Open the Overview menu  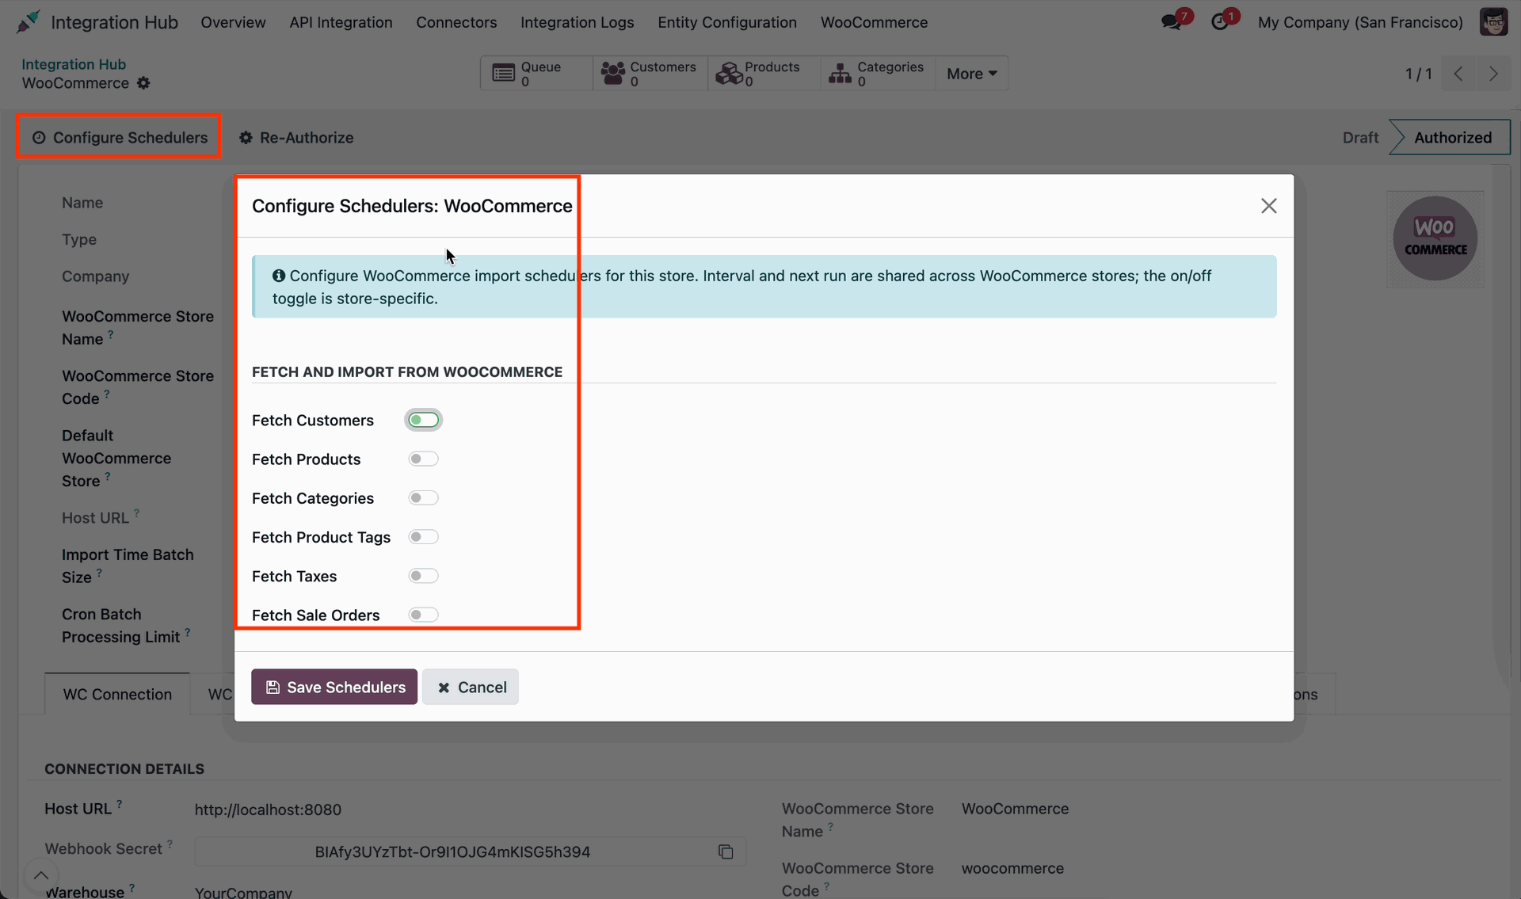pos(233,22)
